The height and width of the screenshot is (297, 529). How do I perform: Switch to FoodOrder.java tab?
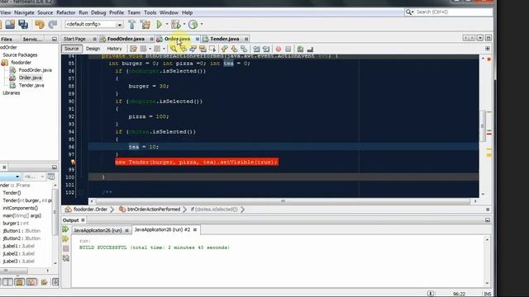coord(126,39)
